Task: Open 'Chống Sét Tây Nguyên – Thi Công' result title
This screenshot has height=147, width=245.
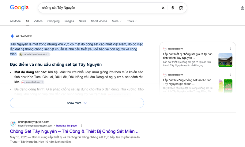Action: pyautogui.click(x=75, y=131)
